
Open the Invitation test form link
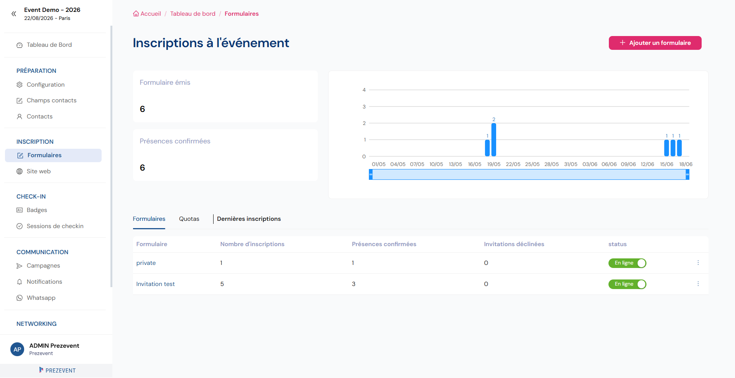click(155, 284)
